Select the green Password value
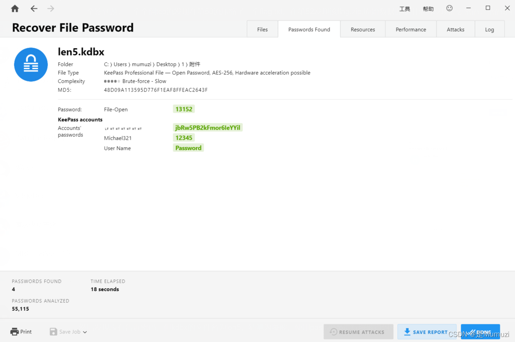Image resolution: width=515 pixels, height=342 pixels. (188, 148)
